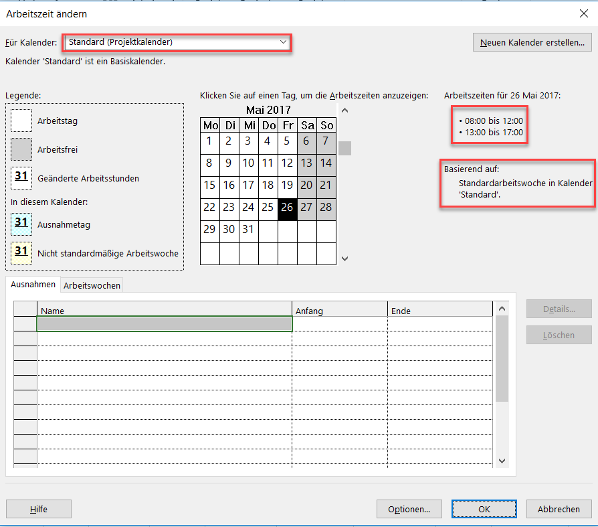Click the first Anfang cell

pos(339,324)
